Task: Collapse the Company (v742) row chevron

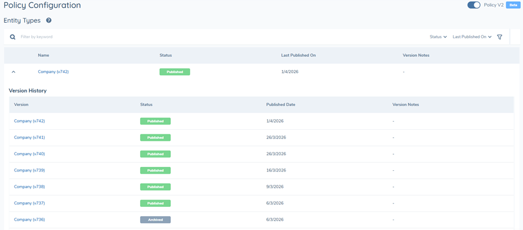Action: tap(13, 72)
